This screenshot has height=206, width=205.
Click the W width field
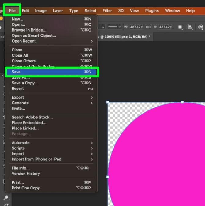[x=136, y=27]
